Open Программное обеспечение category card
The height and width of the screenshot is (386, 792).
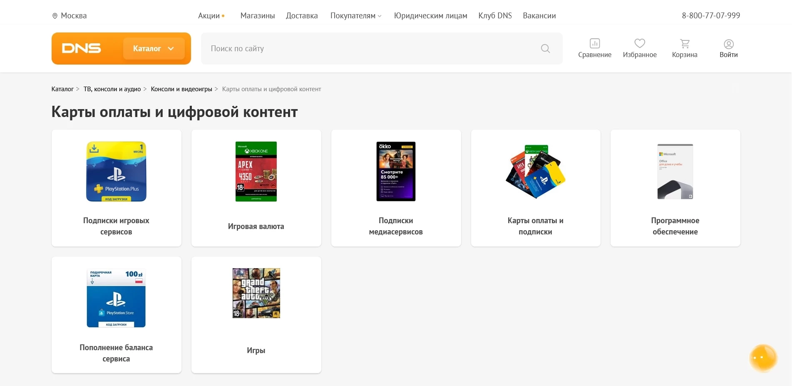675,188
